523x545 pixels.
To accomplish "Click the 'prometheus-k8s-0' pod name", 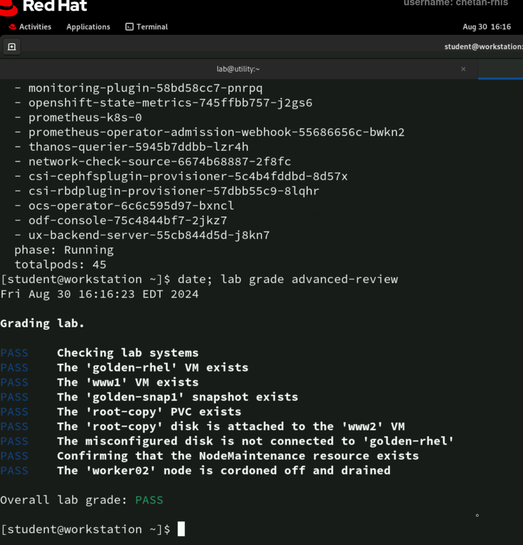I will [85, 117].
